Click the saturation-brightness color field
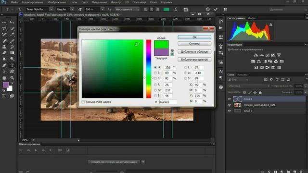The height and width of the screenshot is (173, 308). 112,69
